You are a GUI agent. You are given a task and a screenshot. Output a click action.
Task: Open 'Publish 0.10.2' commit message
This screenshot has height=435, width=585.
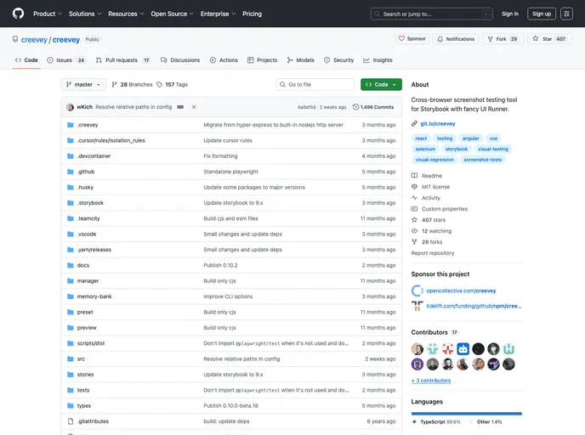click(220, 265)
